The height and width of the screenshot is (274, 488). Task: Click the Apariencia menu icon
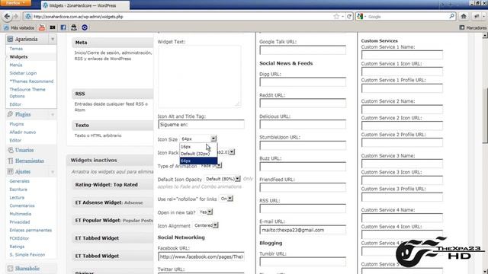click(x=10, y=39)
